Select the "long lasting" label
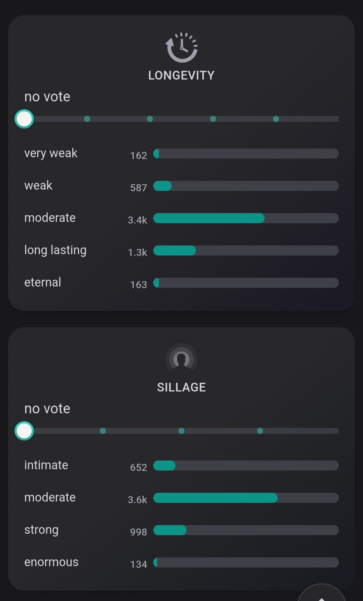 point(55,250)
